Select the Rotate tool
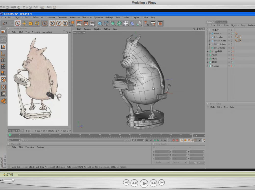Viewport: 255px width, 190px height. point(37,23)
